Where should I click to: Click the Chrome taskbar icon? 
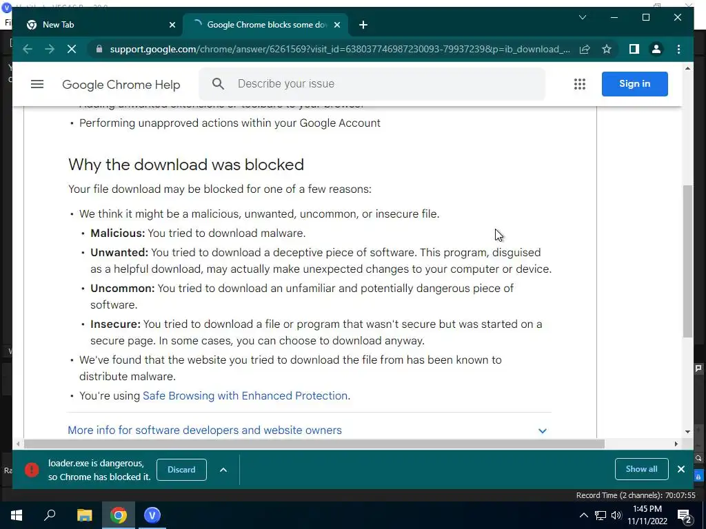pyautogui.click(x=119, y=515)
